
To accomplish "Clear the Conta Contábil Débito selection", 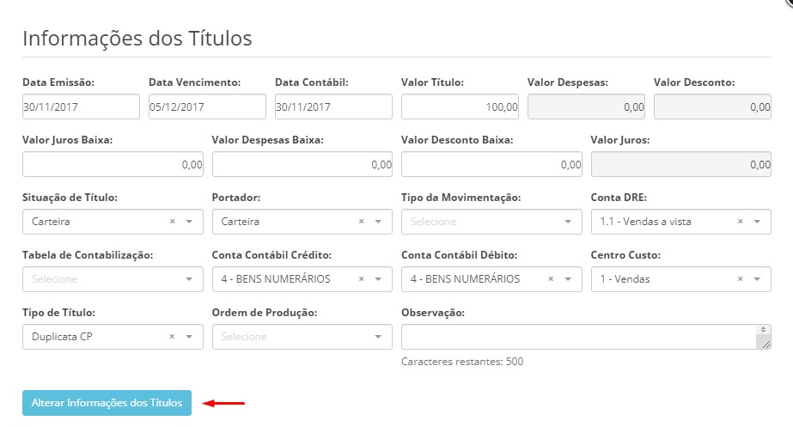I will pyautogui.click(x=552, y=279).
